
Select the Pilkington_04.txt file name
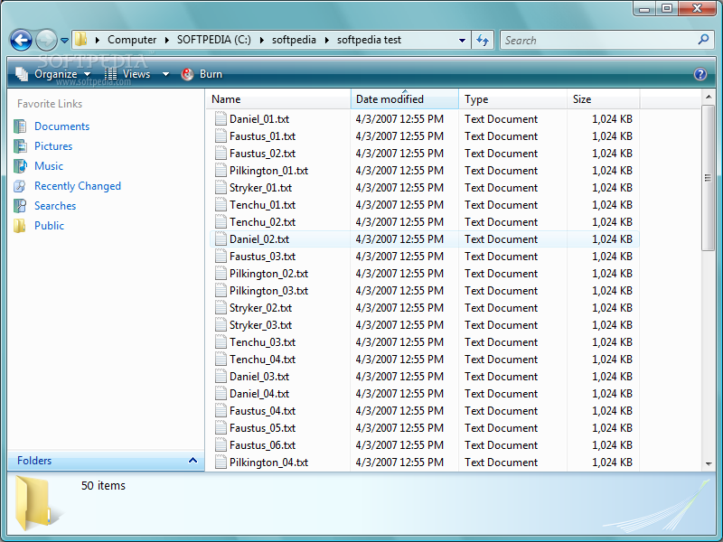[x=268, y=463]
